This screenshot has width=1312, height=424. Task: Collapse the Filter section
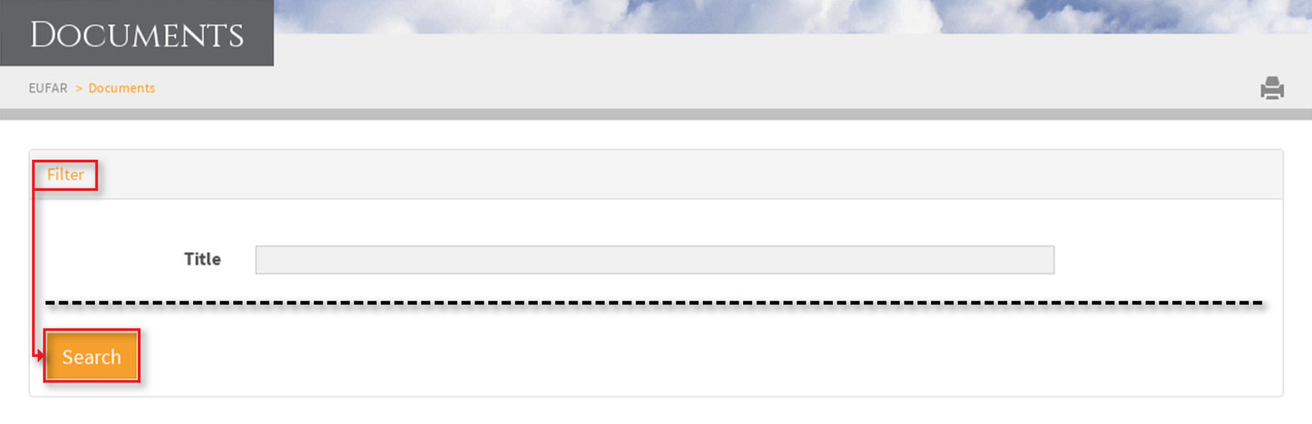(x=65, y=175)
